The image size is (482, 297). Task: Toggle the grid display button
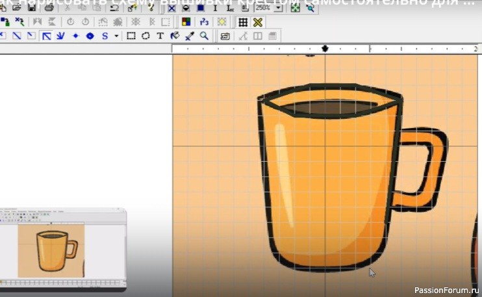(243, 22)
